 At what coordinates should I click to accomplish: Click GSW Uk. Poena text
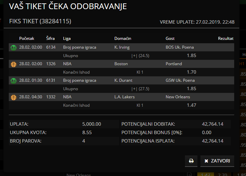coord(180,80)
